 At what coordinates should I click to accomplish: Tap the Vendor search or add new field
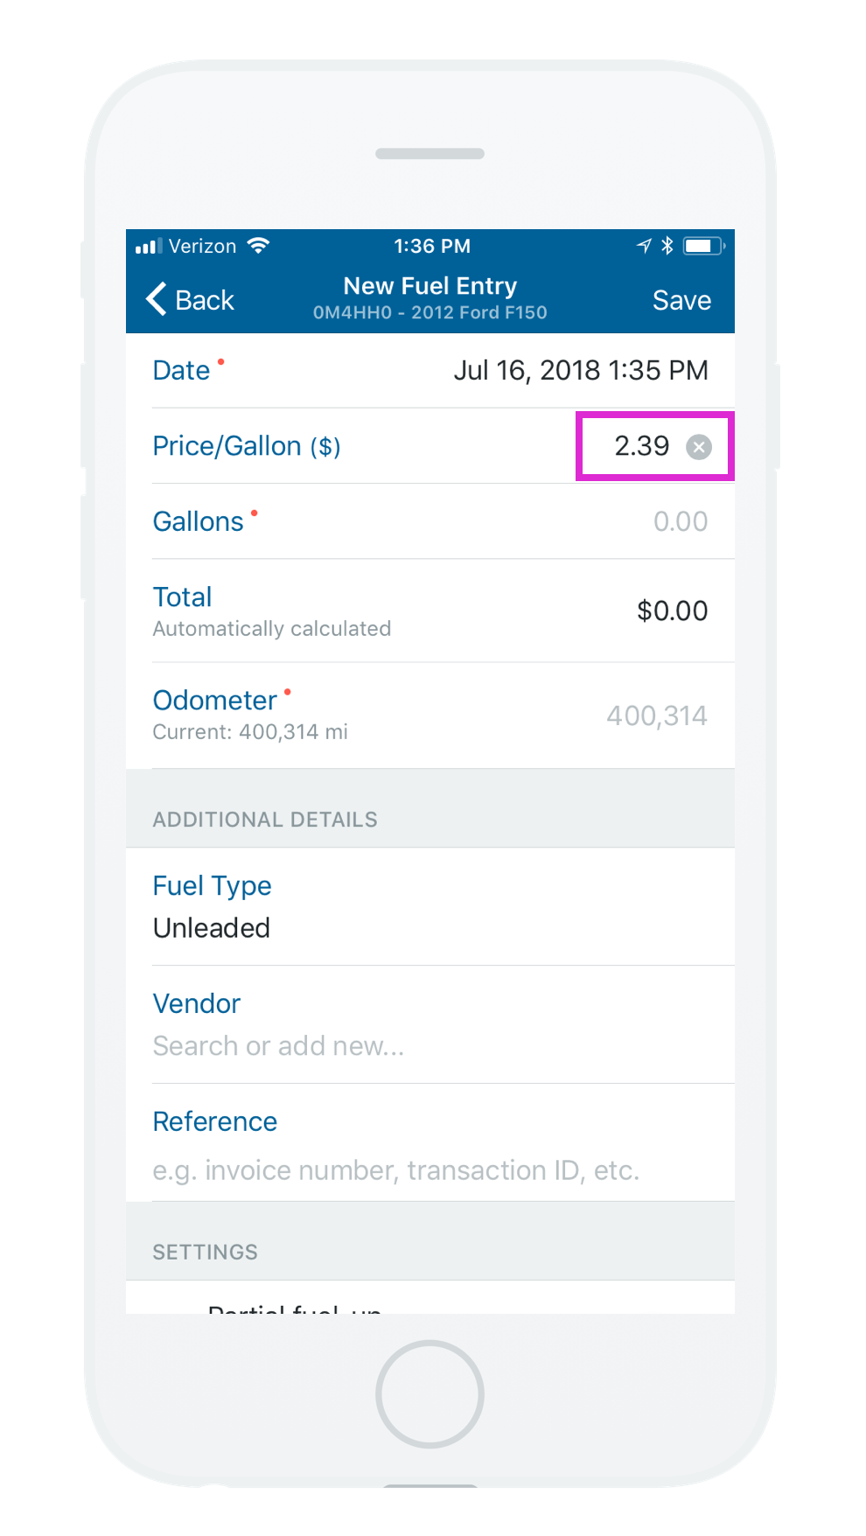(x=278, y=1045)
